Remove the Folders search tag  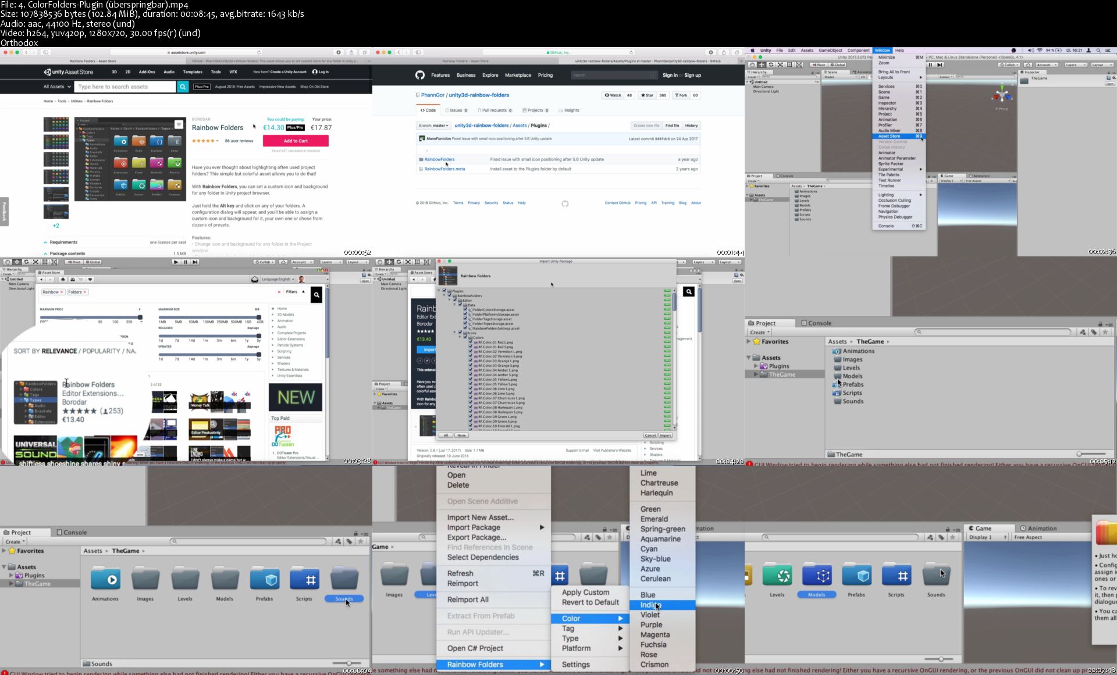pos(85,292)
